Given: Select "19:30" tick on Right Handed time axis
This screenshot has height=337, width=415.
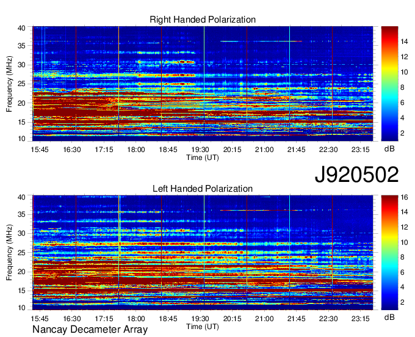Looking at the screenshot, I should (x=200, y=150).
